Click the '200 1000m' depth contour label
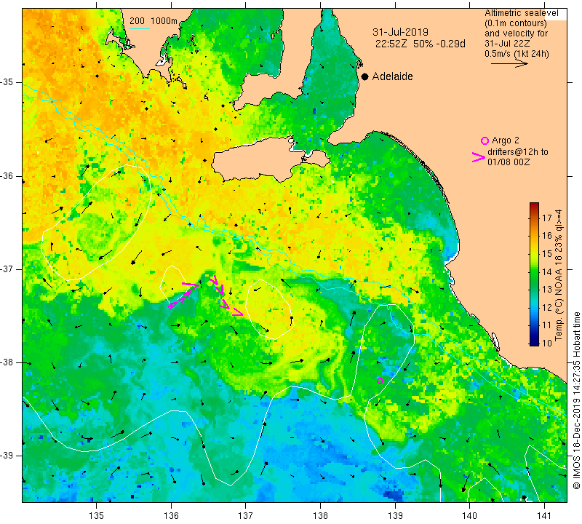The height and width of the screenshot is (524, 582). pyautogui.click(x=154, y=21)
